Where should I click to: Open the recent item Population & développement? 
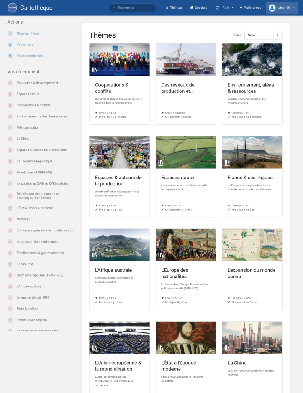click(x=37, y=83)
